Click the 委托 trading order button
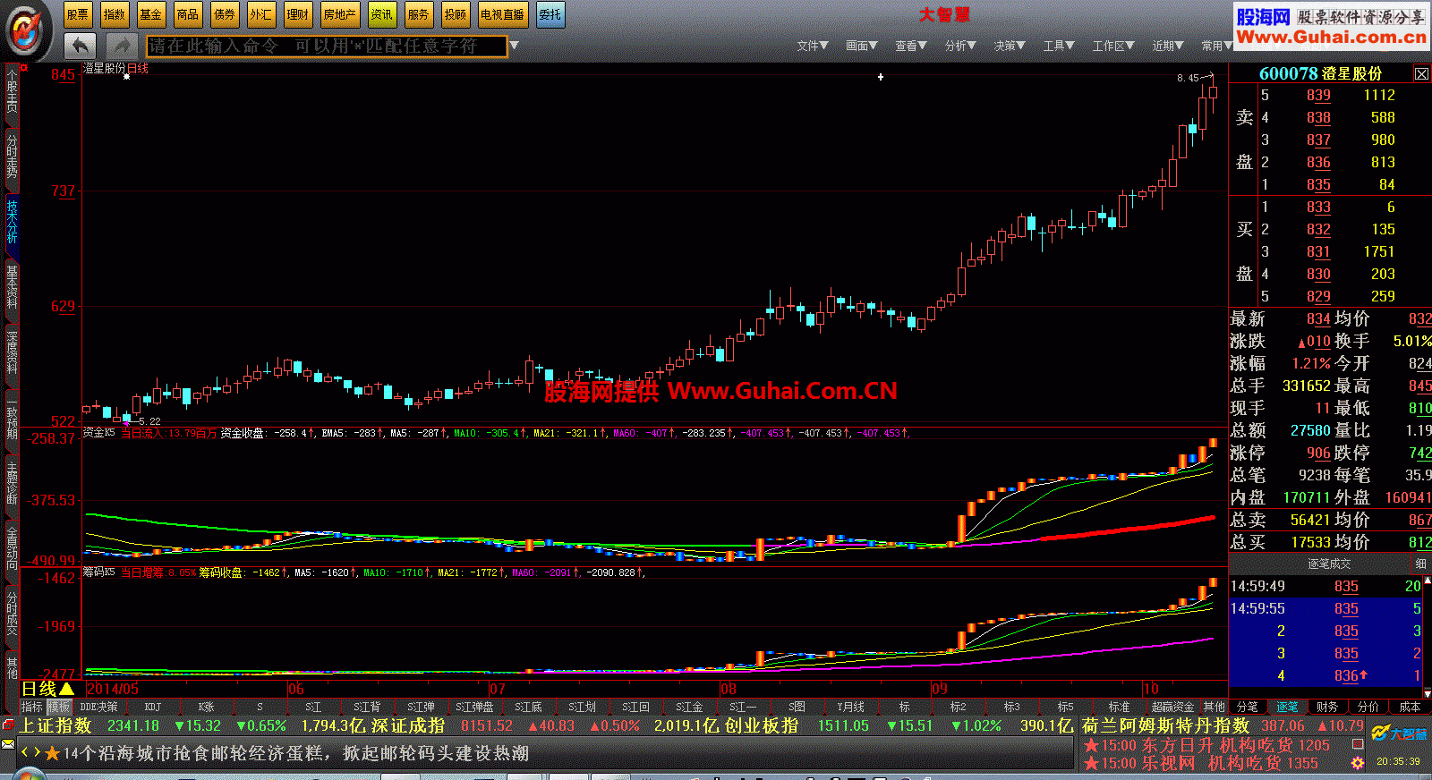Screen dimensions: 1432x780 (x=550, y=14)
